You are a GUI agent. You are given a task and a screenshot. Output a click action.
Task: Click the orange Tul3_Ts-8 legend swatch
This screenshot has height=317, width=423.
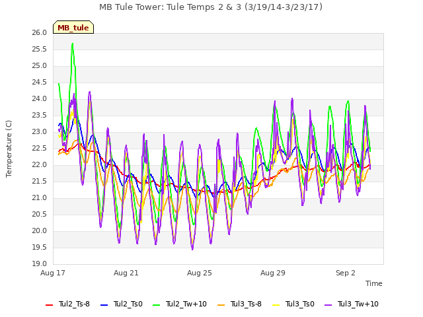coord(221,305)
